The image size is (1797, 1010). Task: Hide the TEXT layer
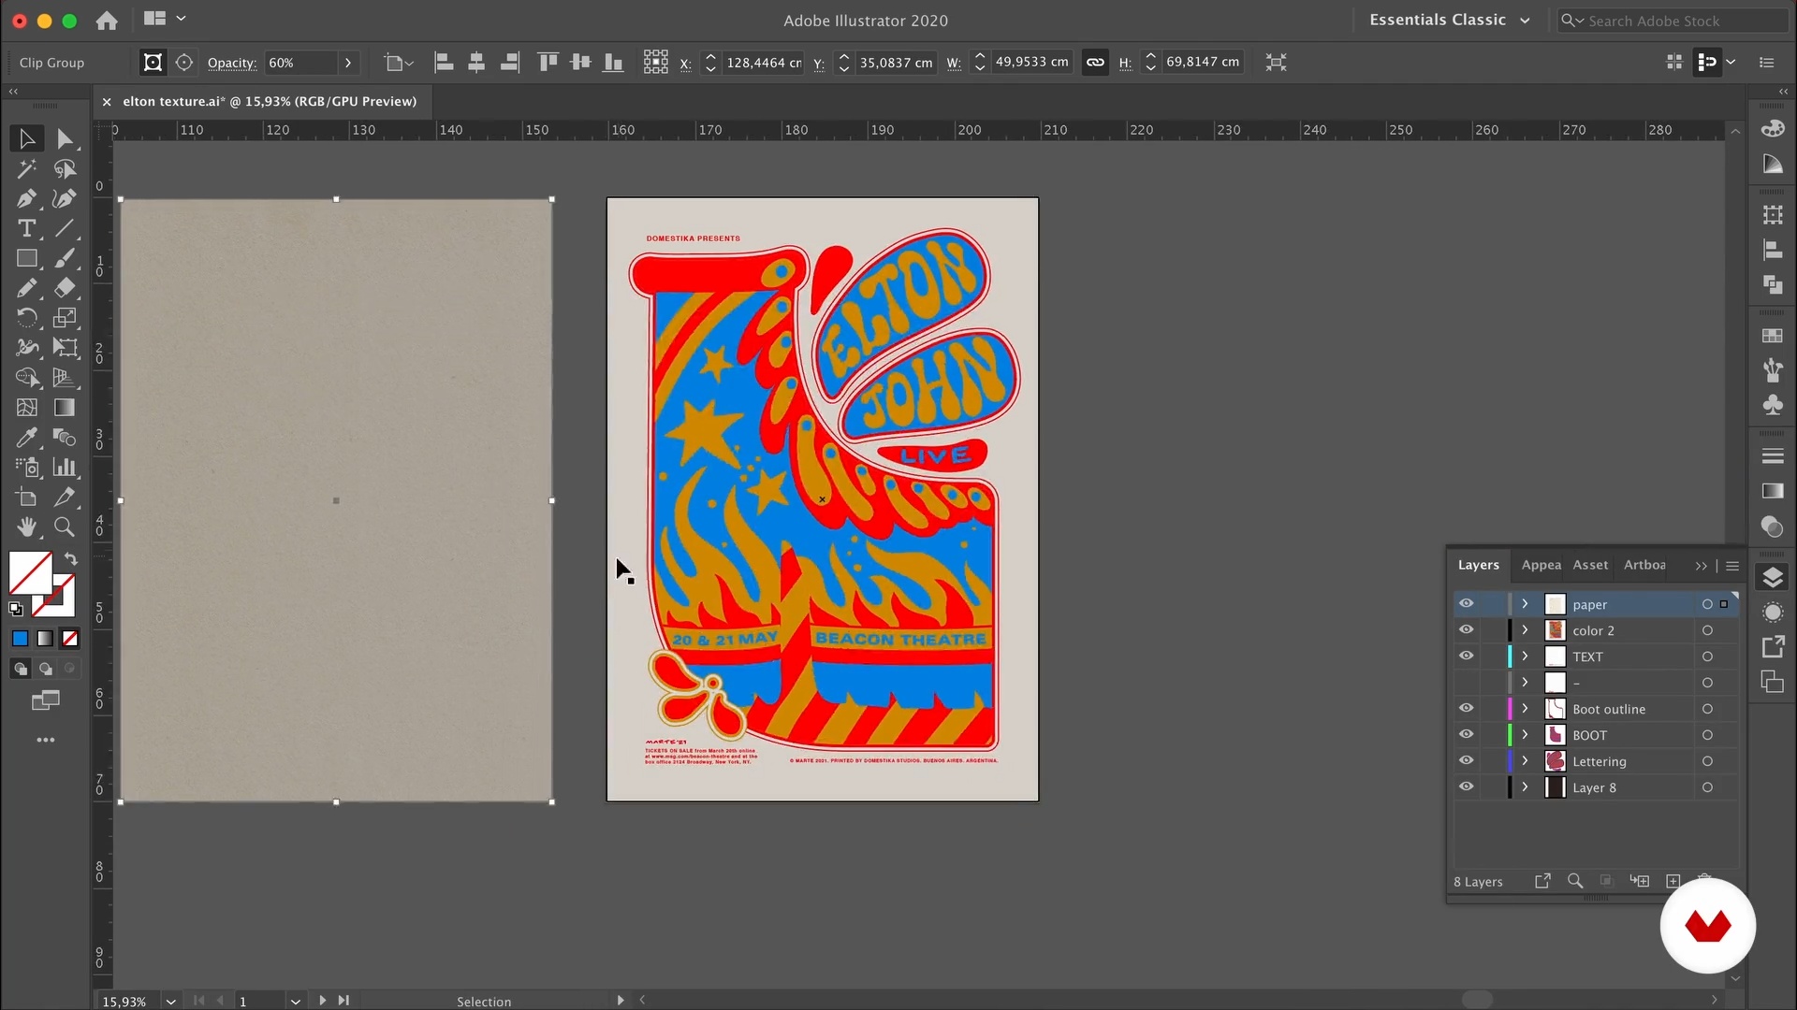pyautogui.click(x=1466, y=656)
